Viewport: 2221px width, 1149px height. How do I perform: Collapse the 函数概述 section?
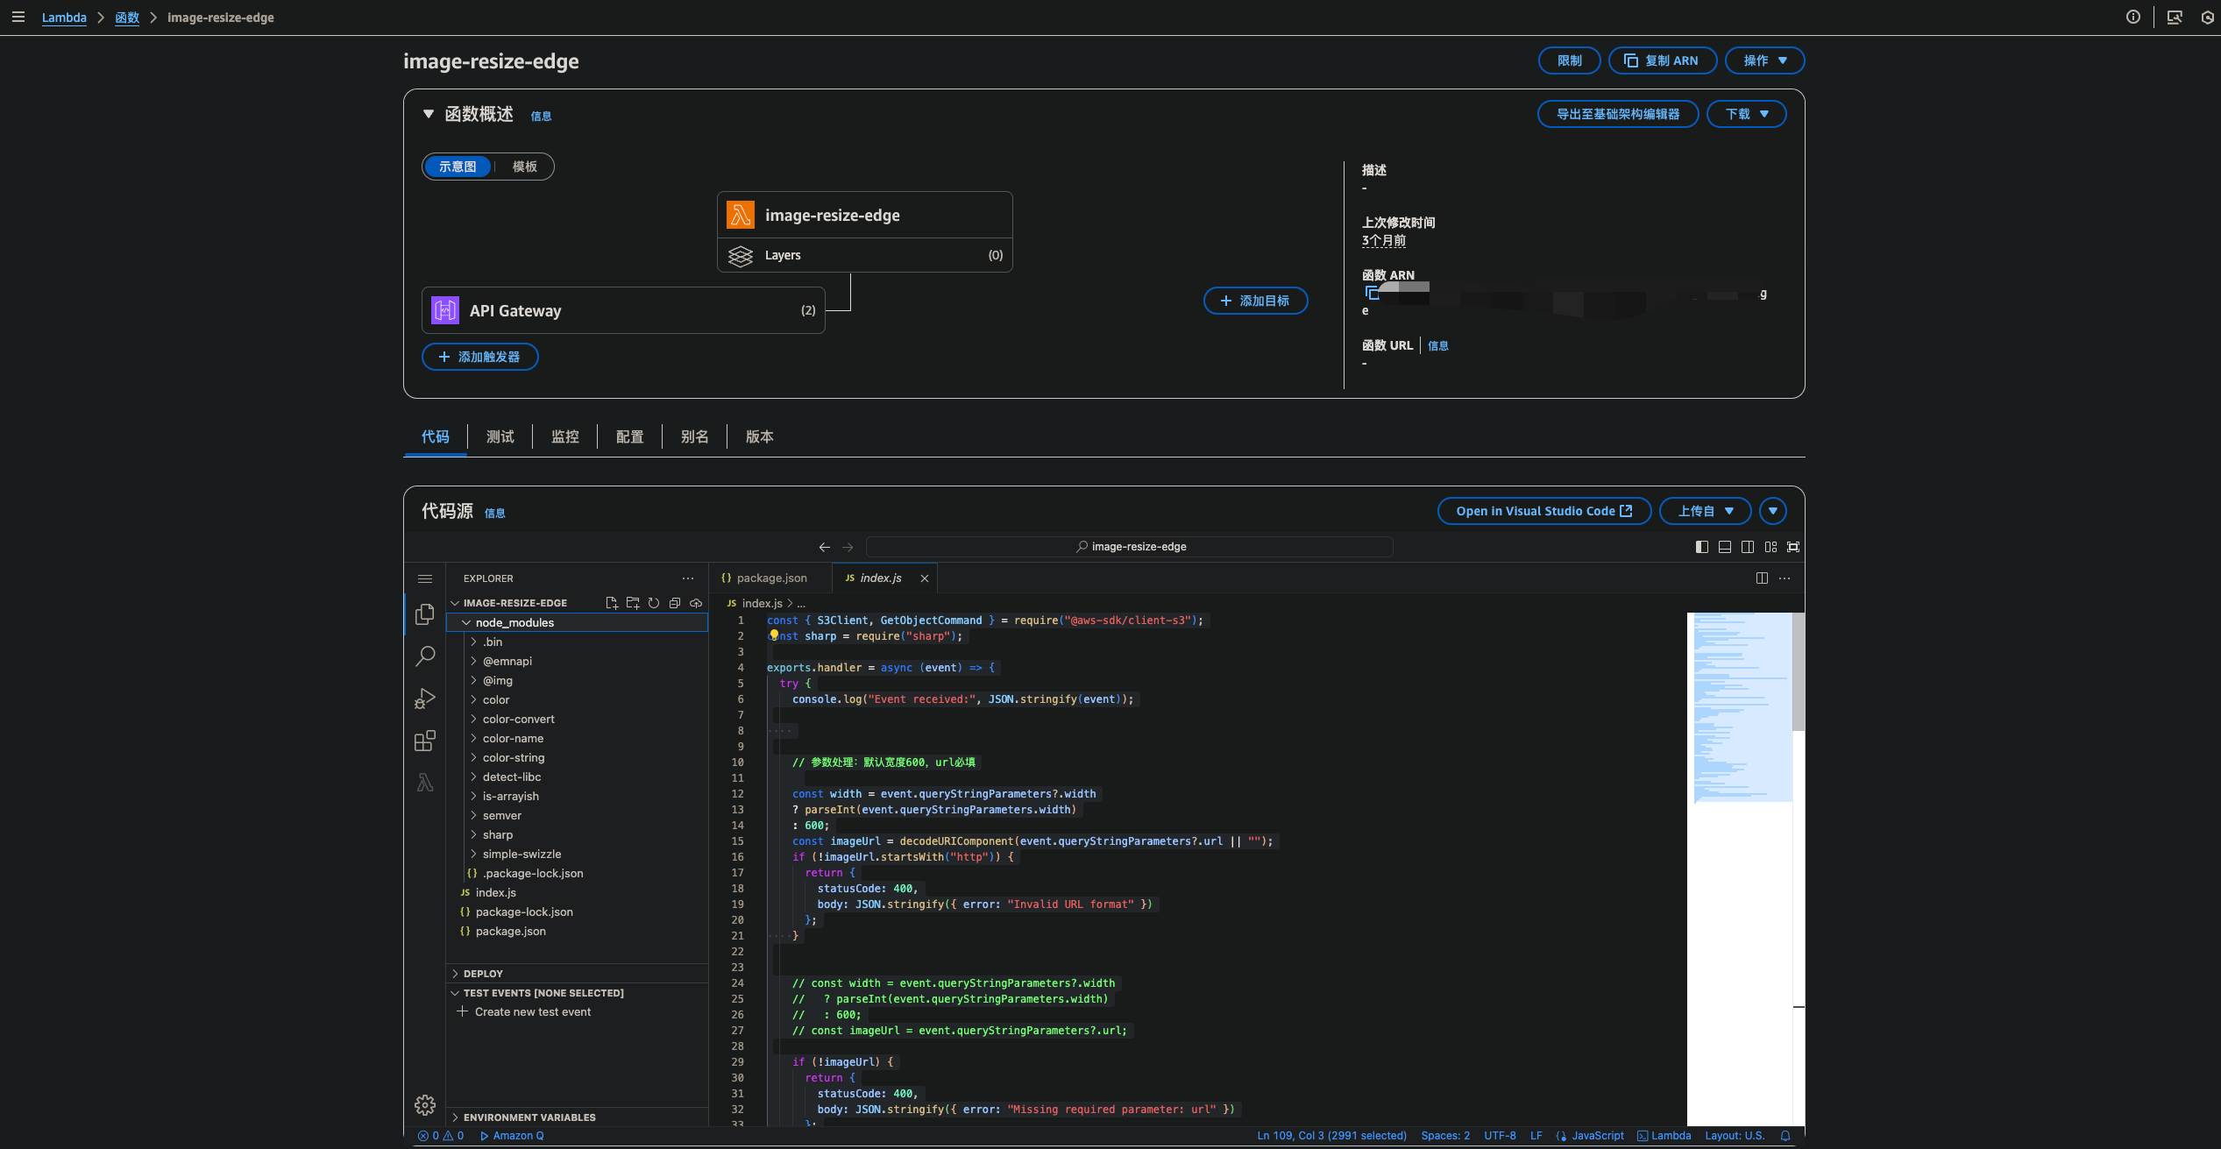click(429, 114)
